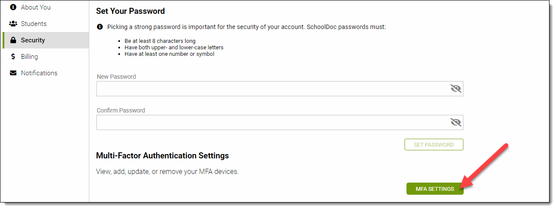
Task: Switch to the Notifications section
Action: tap(39, 73)
